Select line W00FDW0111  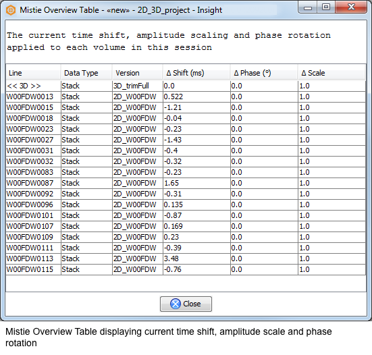[x=34, y=248]
